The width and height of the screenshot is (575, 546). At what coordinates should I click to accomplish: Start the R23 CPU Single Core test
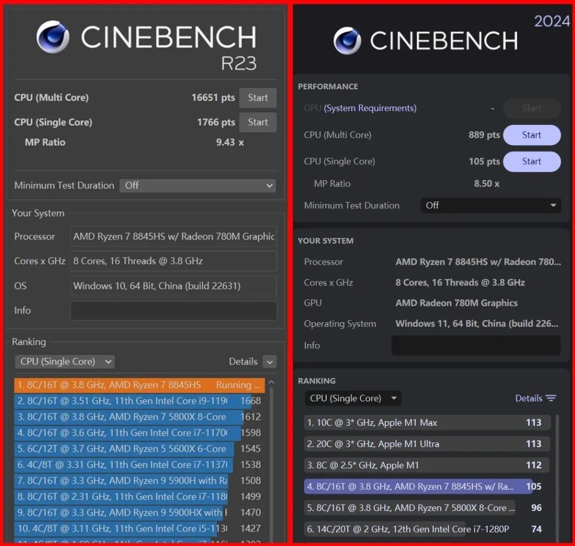tap(258, 122)
